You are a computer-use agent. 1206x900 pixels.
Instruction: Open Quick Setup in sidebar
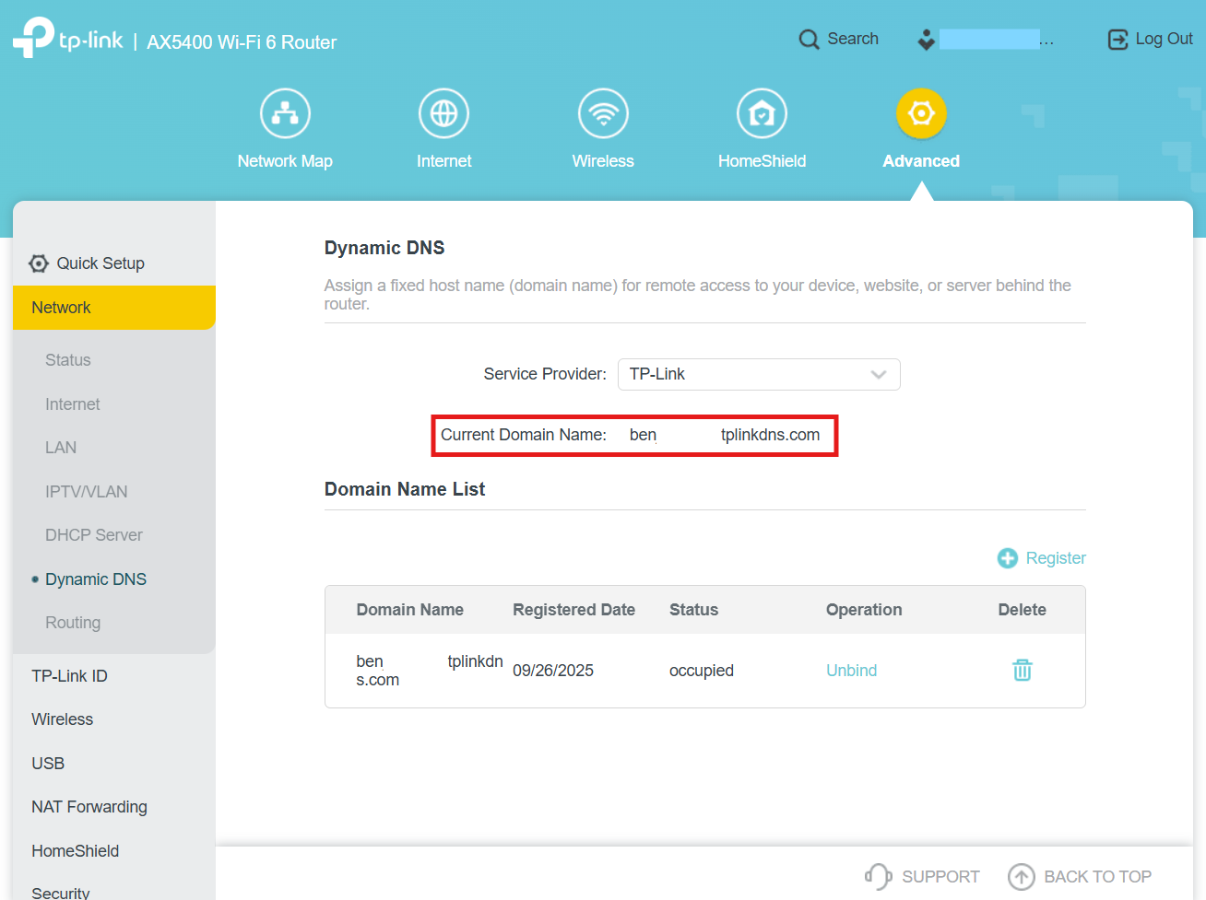[x=100, y=263]
